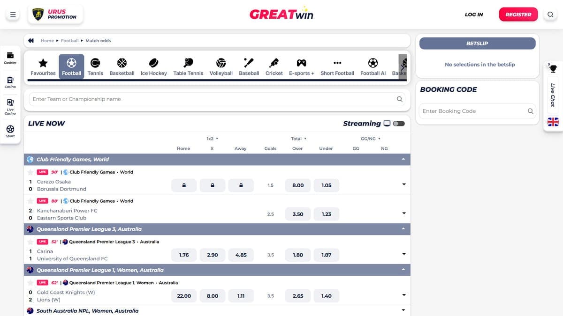Viewport: 563px width, 316px height.
Task: Select the Cricket icon tab
Action: pyautogui.click(x=274, y=63)
